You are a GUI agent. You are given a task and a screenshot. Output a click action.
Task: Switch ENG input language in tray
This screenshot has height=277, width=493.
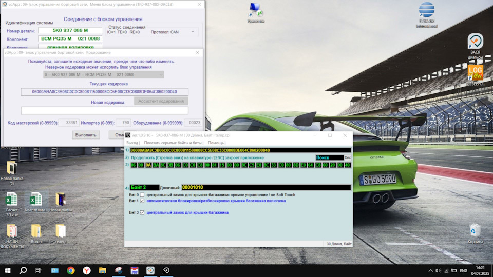[x=463, y=271]
